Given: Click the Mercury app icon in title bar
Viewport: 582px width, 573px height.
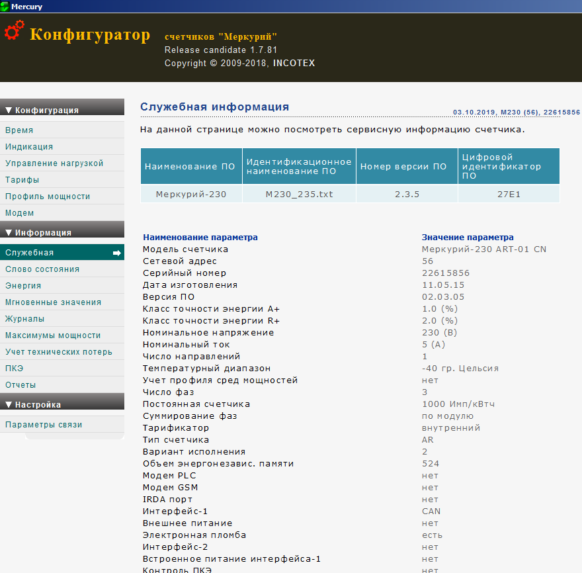Looking at the screenshot, I should coord(5,7).
